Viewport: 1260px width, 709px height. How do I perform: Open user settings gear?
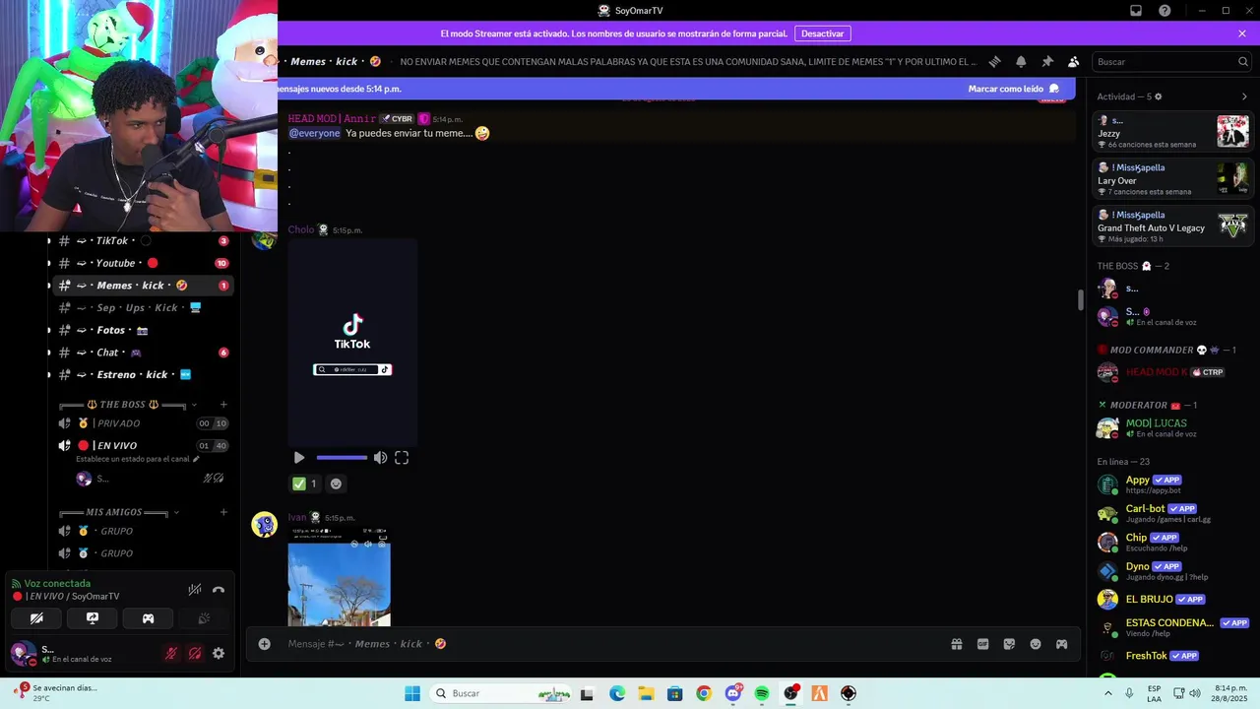pos(219,653)
